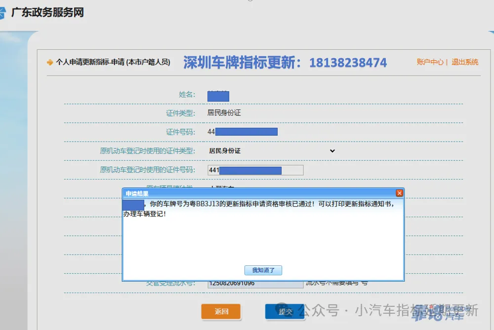Screen dimensions: 494x330
Task: Click the 原机动车登记证件号码 input field
Action: pyautogui.click(x=255, y=170)
